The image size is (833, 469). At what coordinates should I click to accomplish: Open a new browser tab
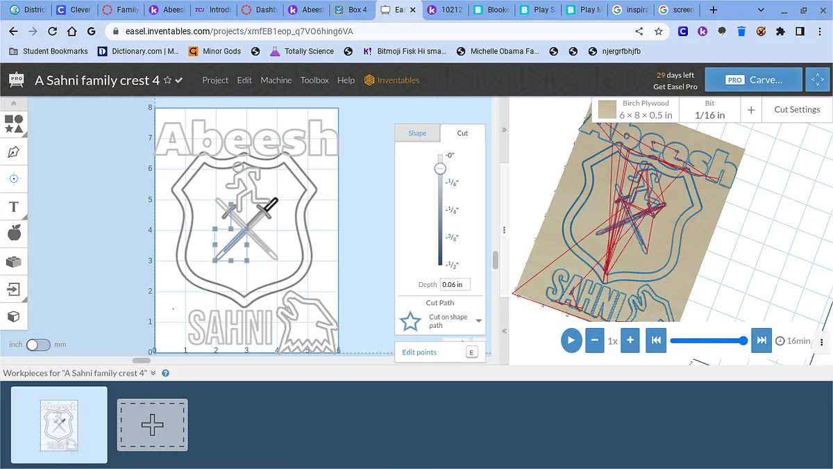(x=713, y=10)
